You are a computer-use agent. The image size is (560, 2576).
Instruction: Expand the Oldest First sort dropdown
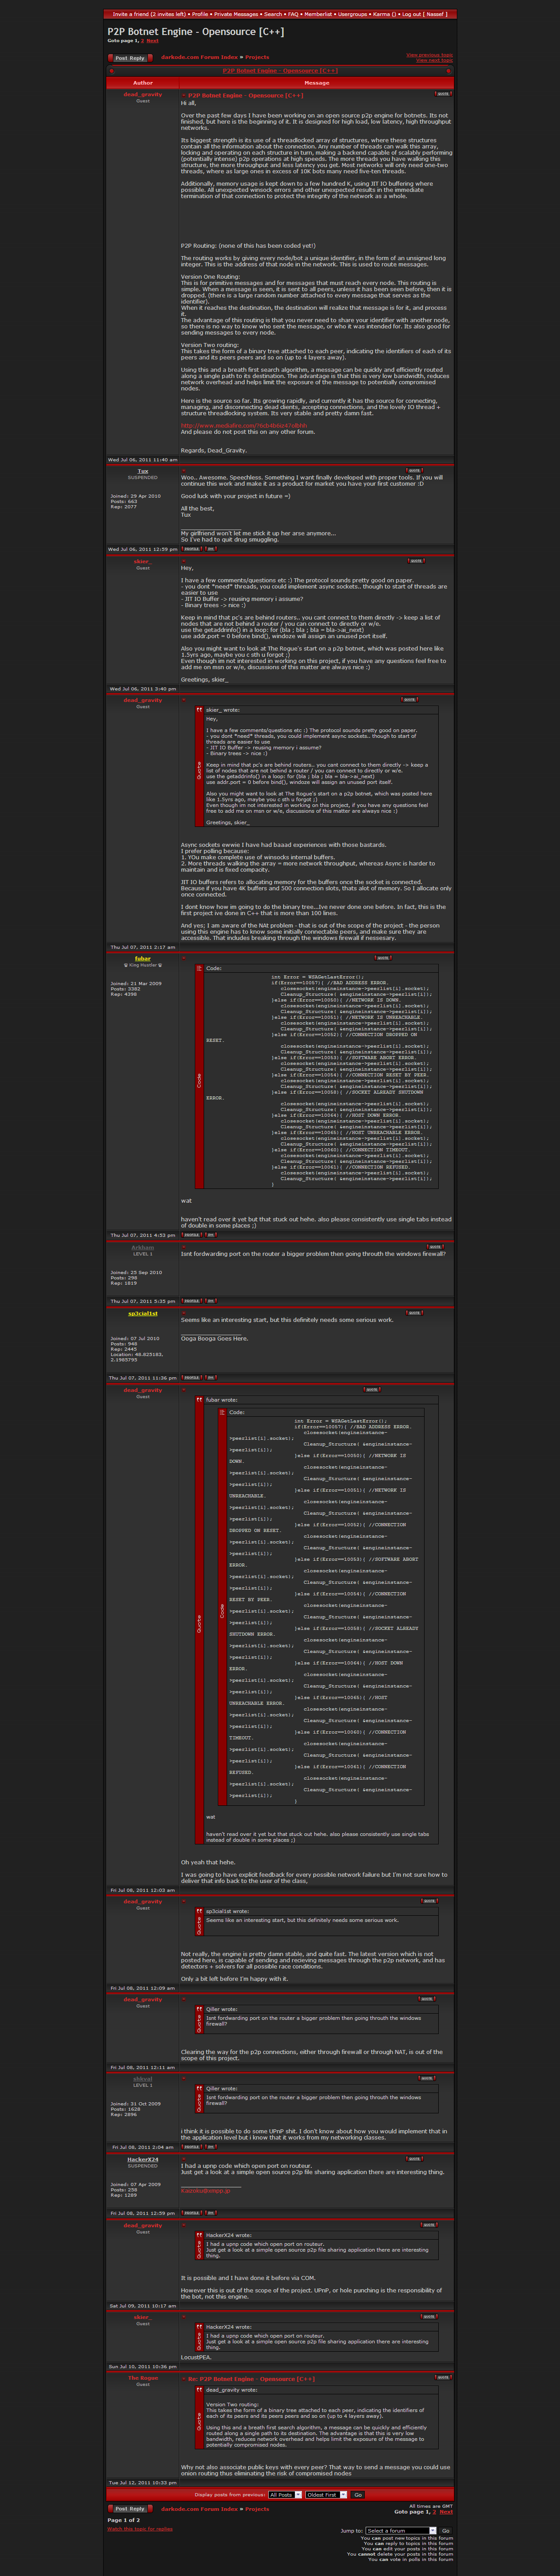pos(325,2495)
